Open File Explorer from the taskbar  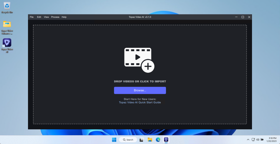tap(150, 140)
